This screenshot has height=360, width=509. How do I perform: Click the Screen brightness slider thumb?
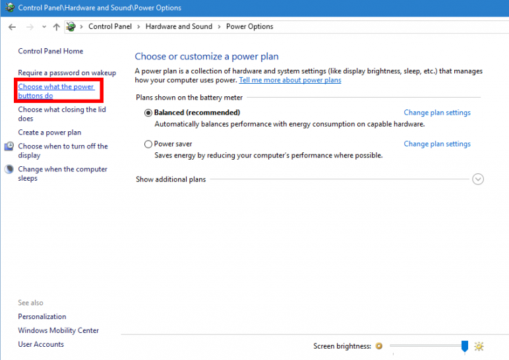click(x=465, y=346)
